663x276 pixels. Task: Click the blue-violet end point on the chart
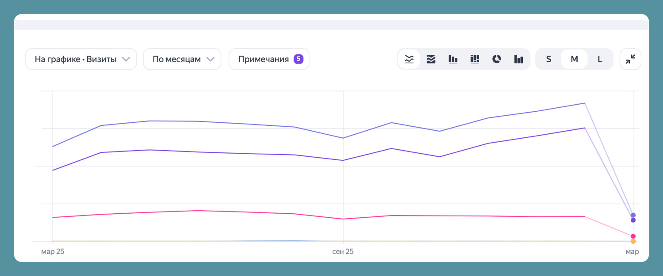pyautogui.click(x=633, y=215)
